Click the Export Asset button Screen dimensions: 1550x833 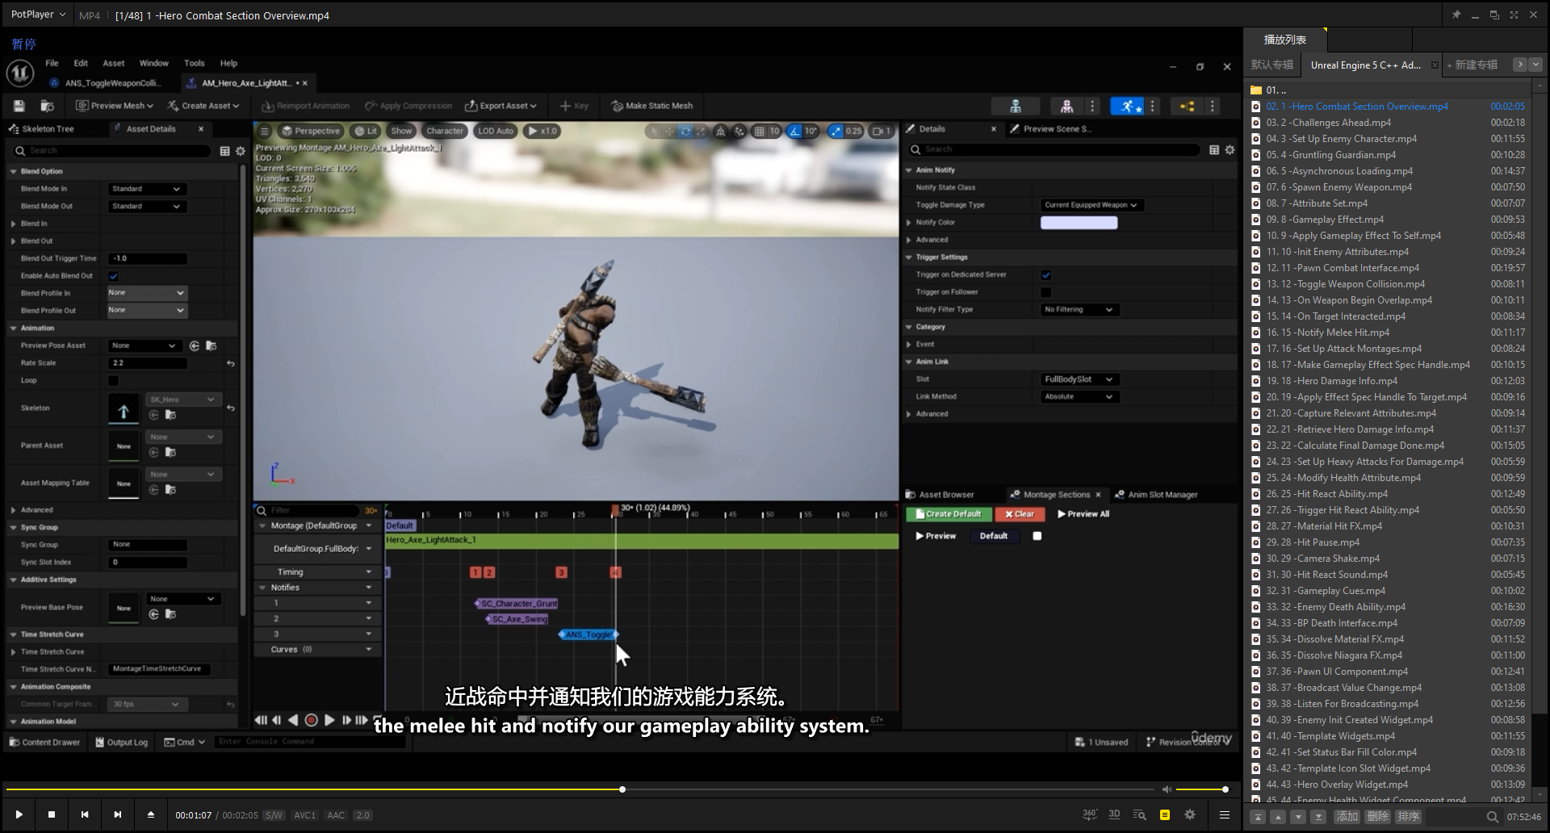point(501,106)
